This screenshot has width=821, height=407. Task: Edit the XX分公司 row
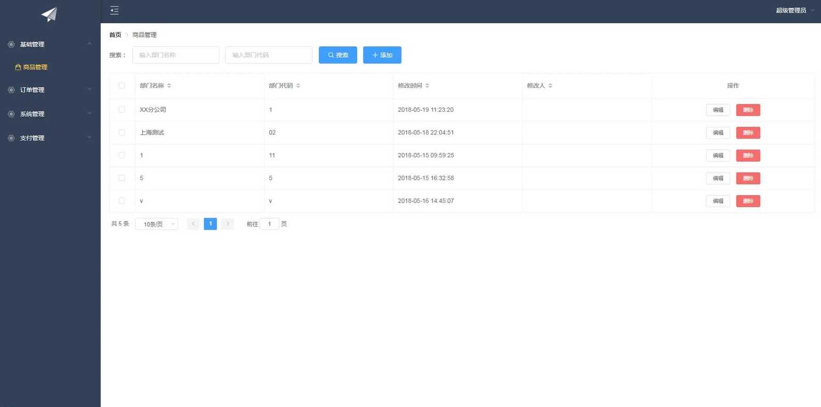tap(718, 110)
